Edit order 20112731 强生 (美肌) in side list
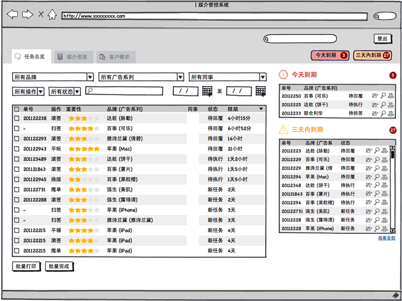402x301 pixels. click(369, 212)
